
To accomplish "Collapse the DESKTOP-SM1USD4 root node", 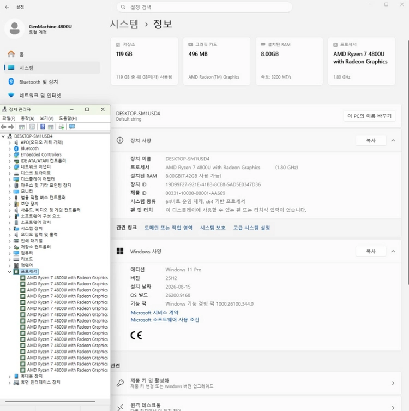I will tap(3, 136).
